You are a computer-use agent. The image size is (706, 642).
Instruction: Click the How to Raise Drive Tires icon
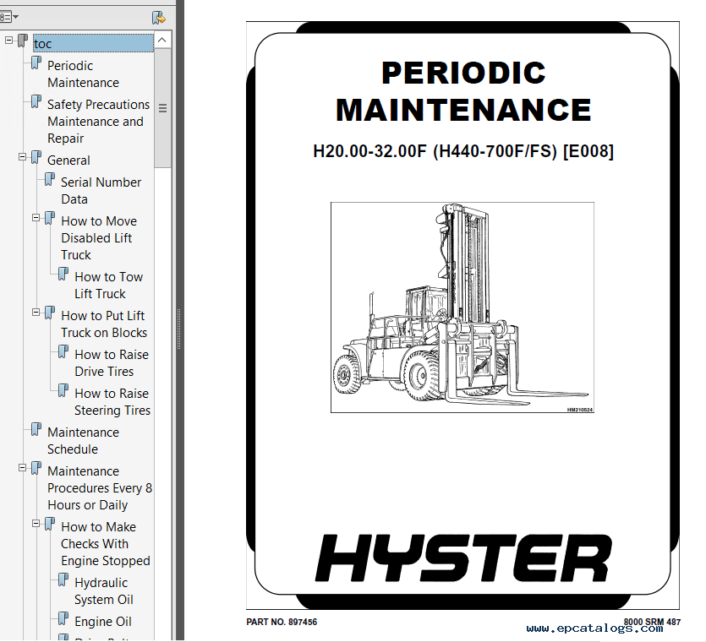63,351
